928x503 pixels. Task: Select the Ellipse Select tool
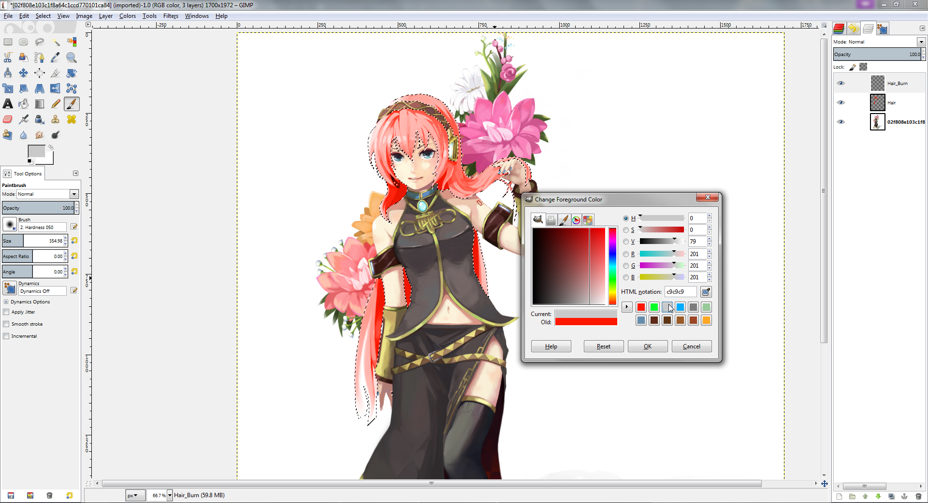(24, 42)
